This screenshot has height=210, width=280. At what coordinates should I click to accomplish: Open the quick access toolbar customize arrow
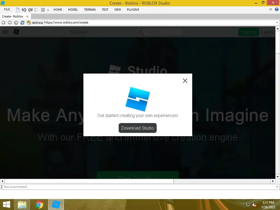(x=48, y=10)
